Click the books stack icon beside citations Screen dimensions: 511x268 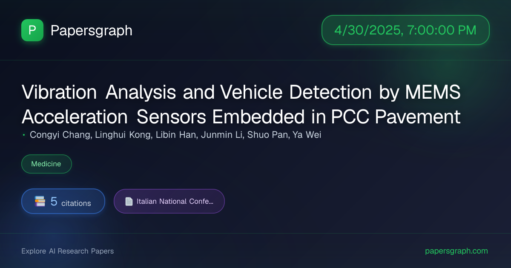point(40,201)
